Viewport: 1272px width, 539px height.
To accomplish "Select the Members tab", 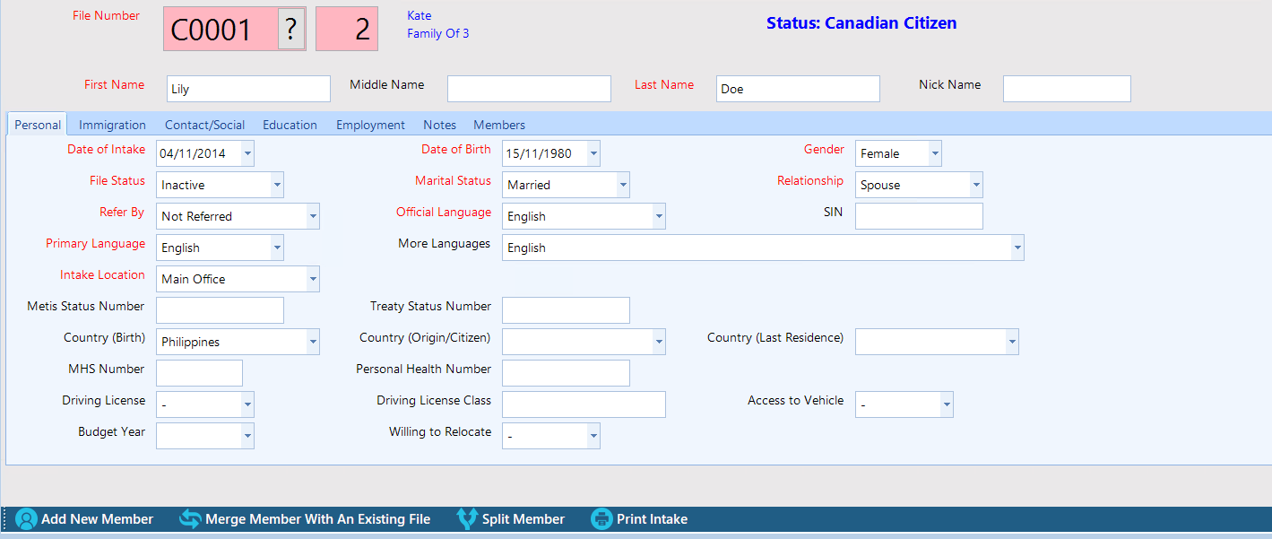I will click(x=499, y=125).
